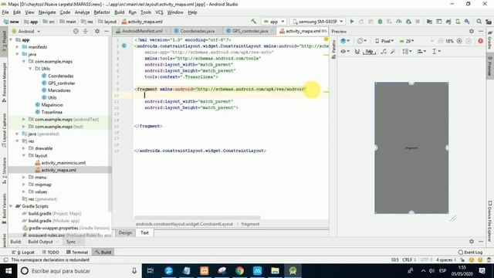The height and width of the screenshot is (278, 494).
Task: Zoom in the layout preview
Action: [459, 41]
